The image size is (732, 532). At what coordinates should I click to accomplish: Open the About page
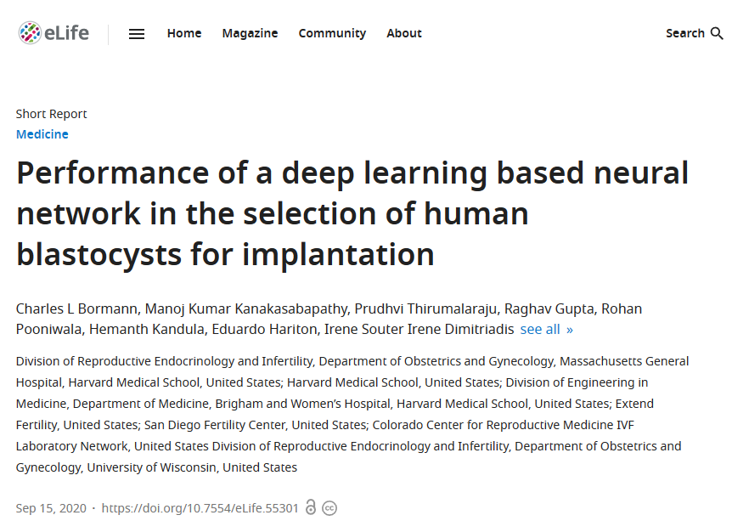click(x=404, y=33)
